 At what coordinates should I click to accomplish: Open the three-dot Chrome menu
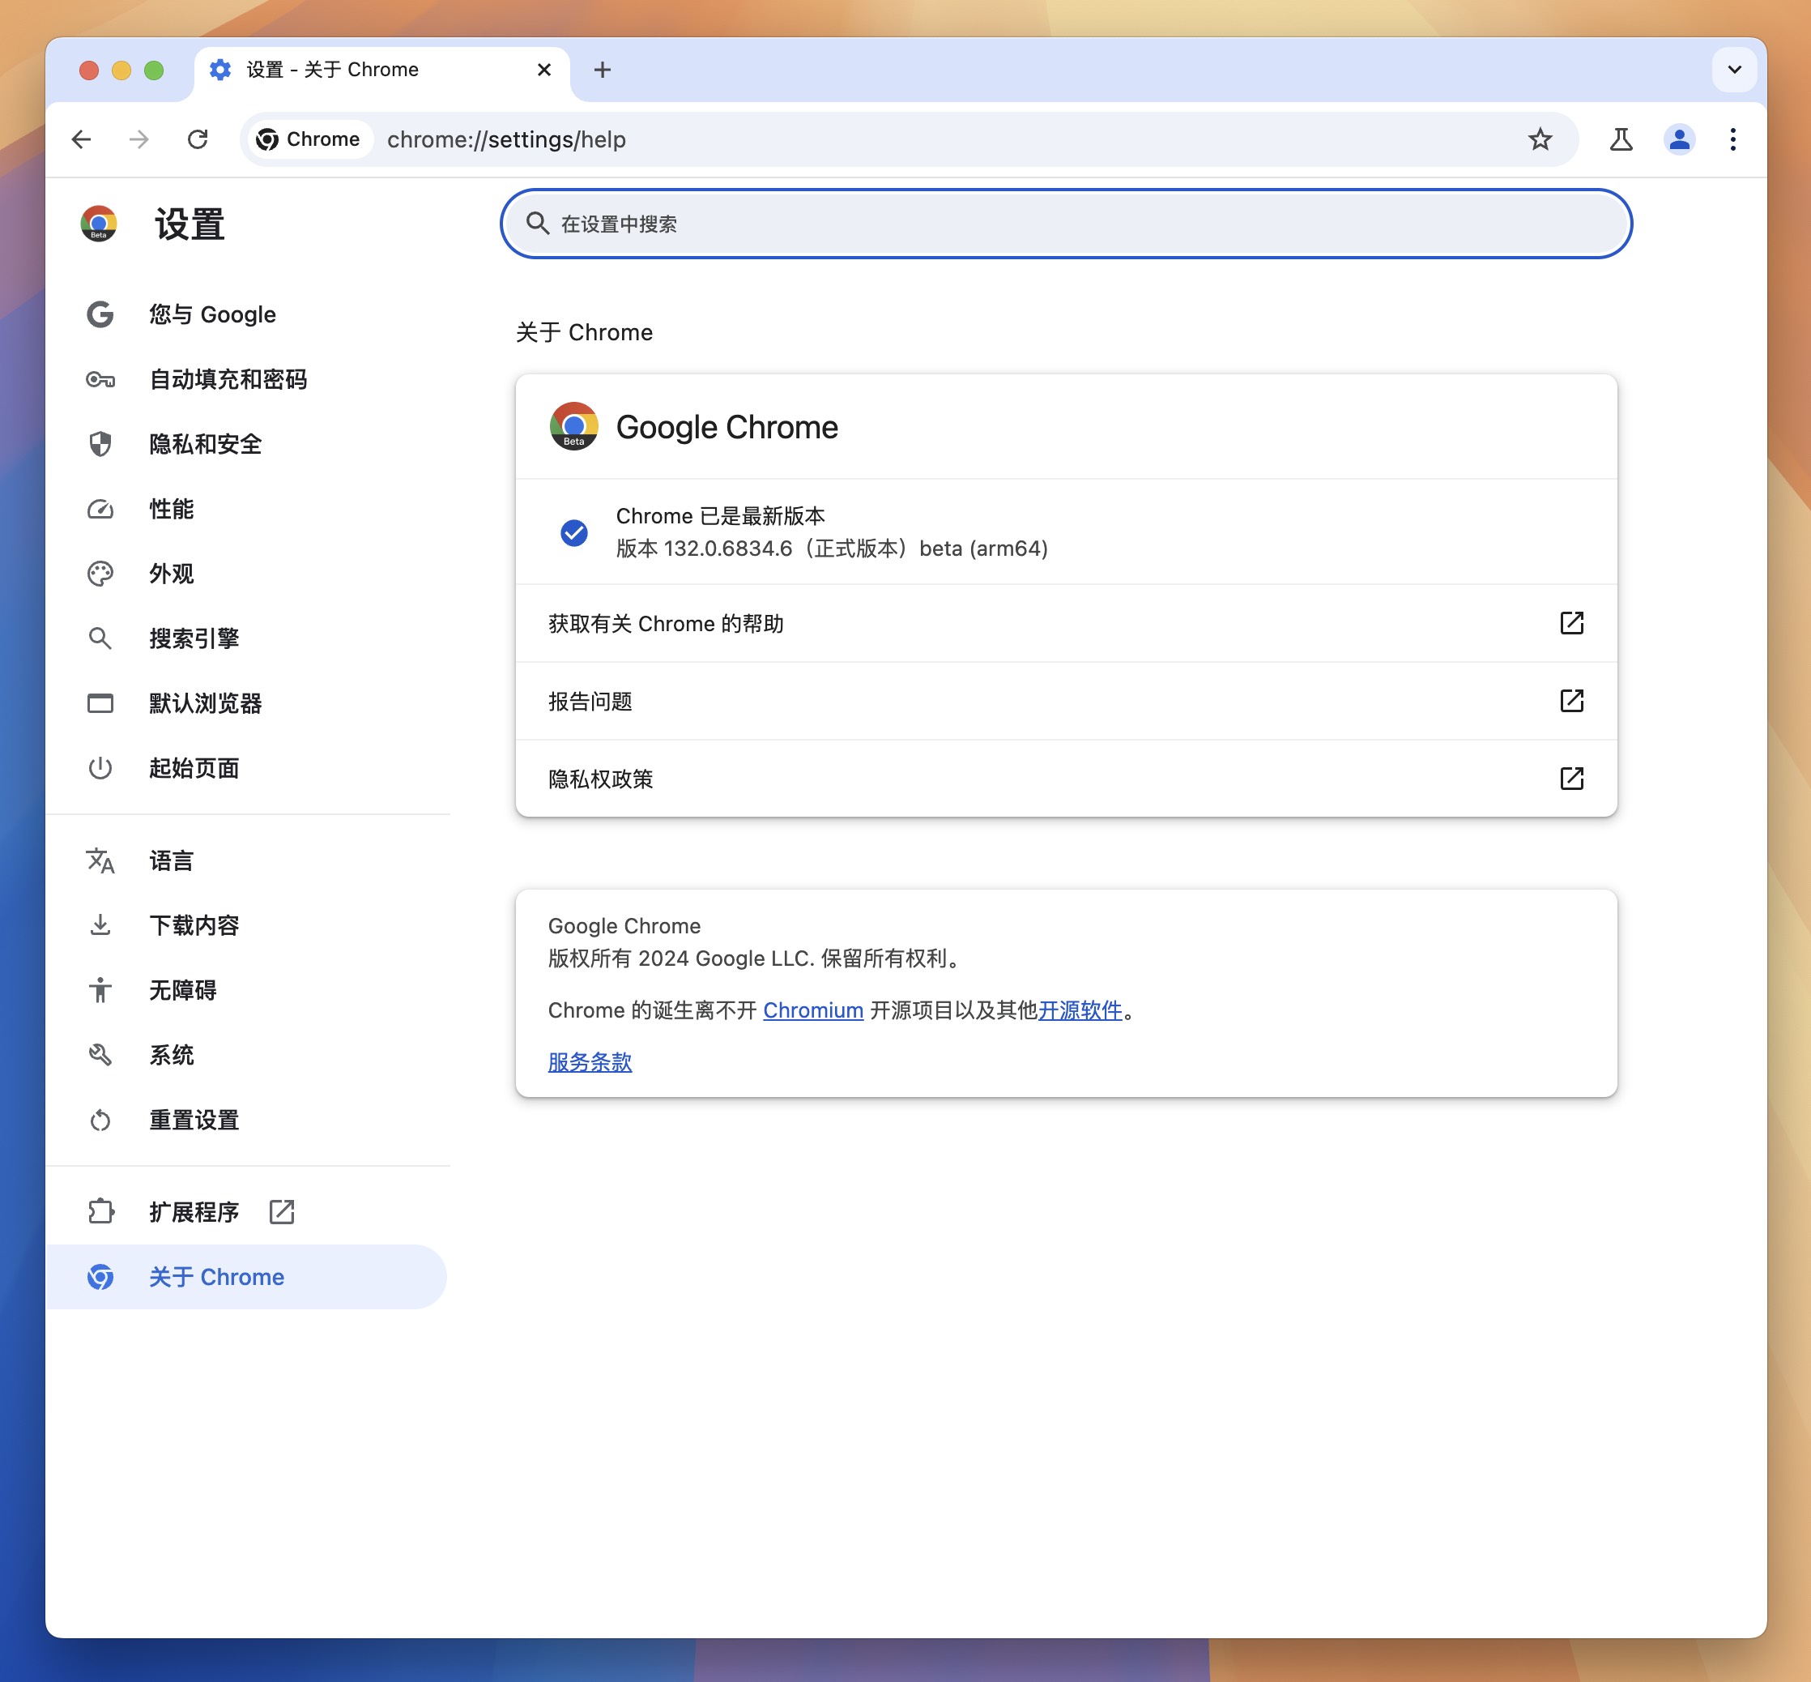[x=1732, y=139]
